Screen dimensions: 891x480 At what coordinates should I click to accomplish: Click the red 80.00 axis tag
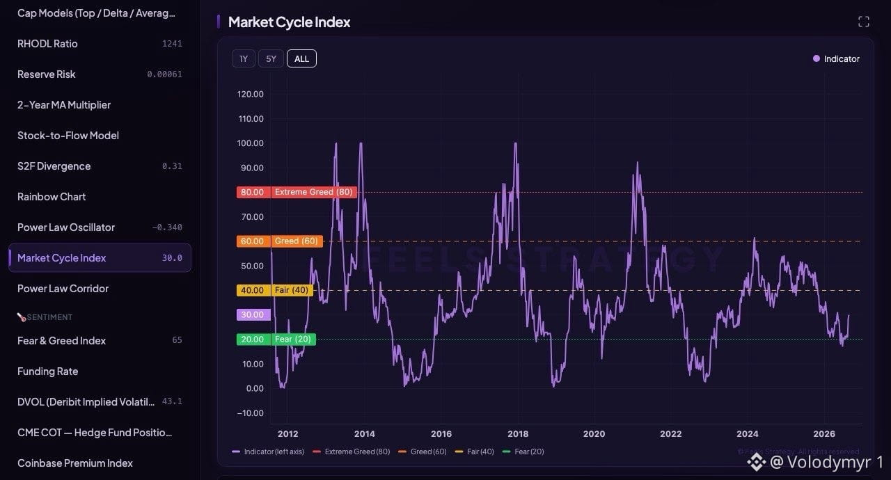[252, 192]
